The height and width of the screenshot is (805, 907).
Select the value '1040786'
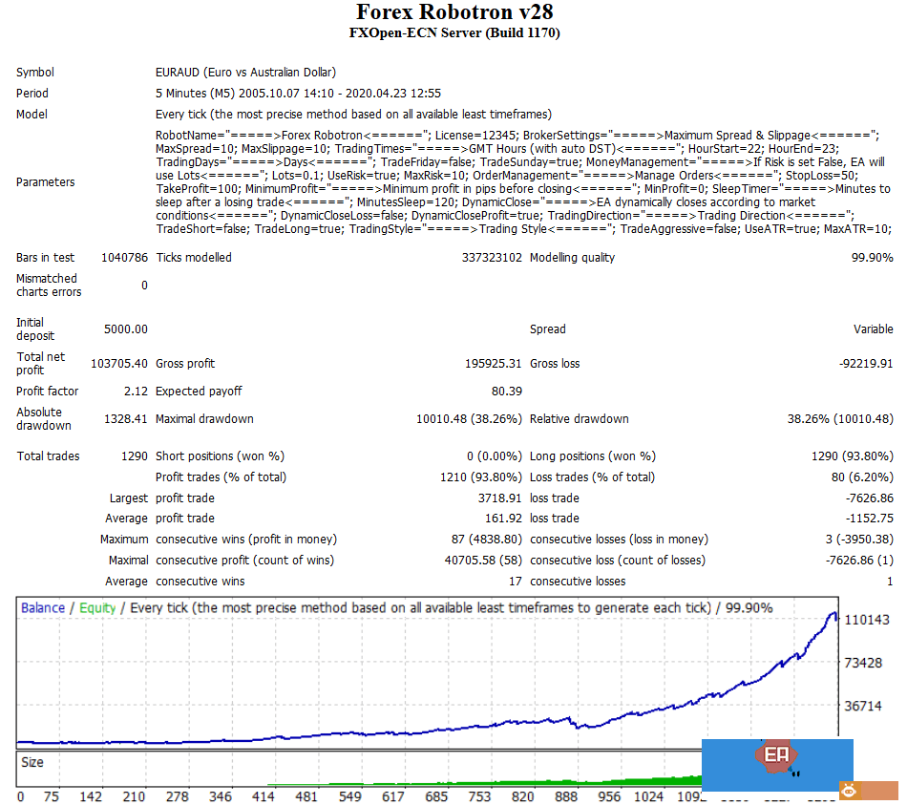coord(124,258)
